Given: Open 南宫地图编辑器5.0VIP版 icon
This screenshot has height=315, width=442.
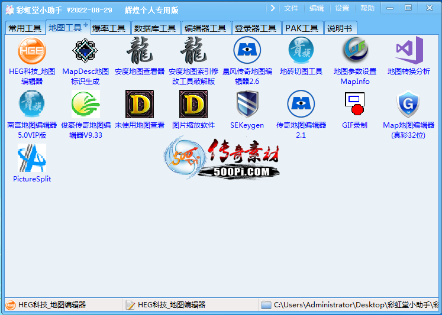Looking at the screenshot, I should point(32,104).
